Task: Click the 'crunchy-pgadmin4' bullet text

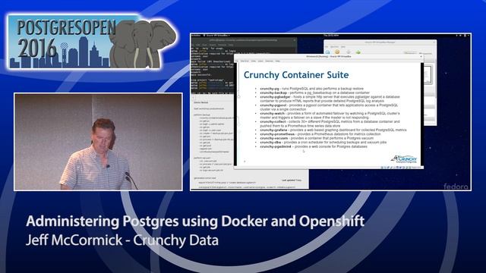Action: [276, 146]
